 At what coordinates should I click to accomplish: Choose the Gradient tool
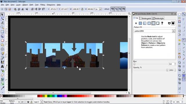pyautogui.click(x=2, y=84)
